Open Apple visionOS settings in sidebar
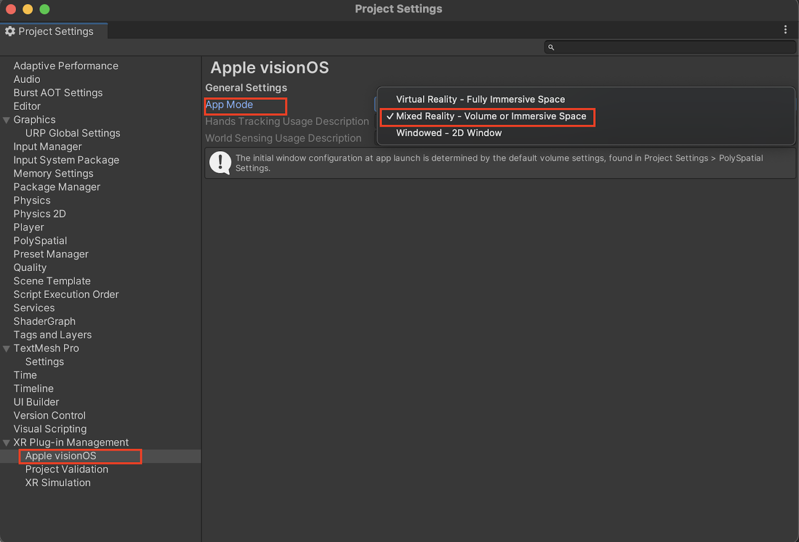Image resolution: width=799 pixels, height=542 pixels. [x=60, y=456]
